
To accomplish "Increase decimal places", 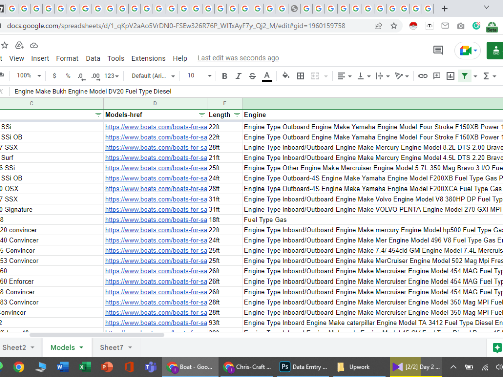I will pos(95,76).
